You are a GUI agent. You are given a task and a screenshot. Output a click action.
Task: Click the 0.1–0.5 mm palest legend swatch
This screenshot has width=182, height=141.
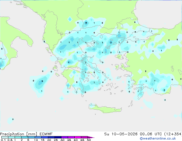5,137
